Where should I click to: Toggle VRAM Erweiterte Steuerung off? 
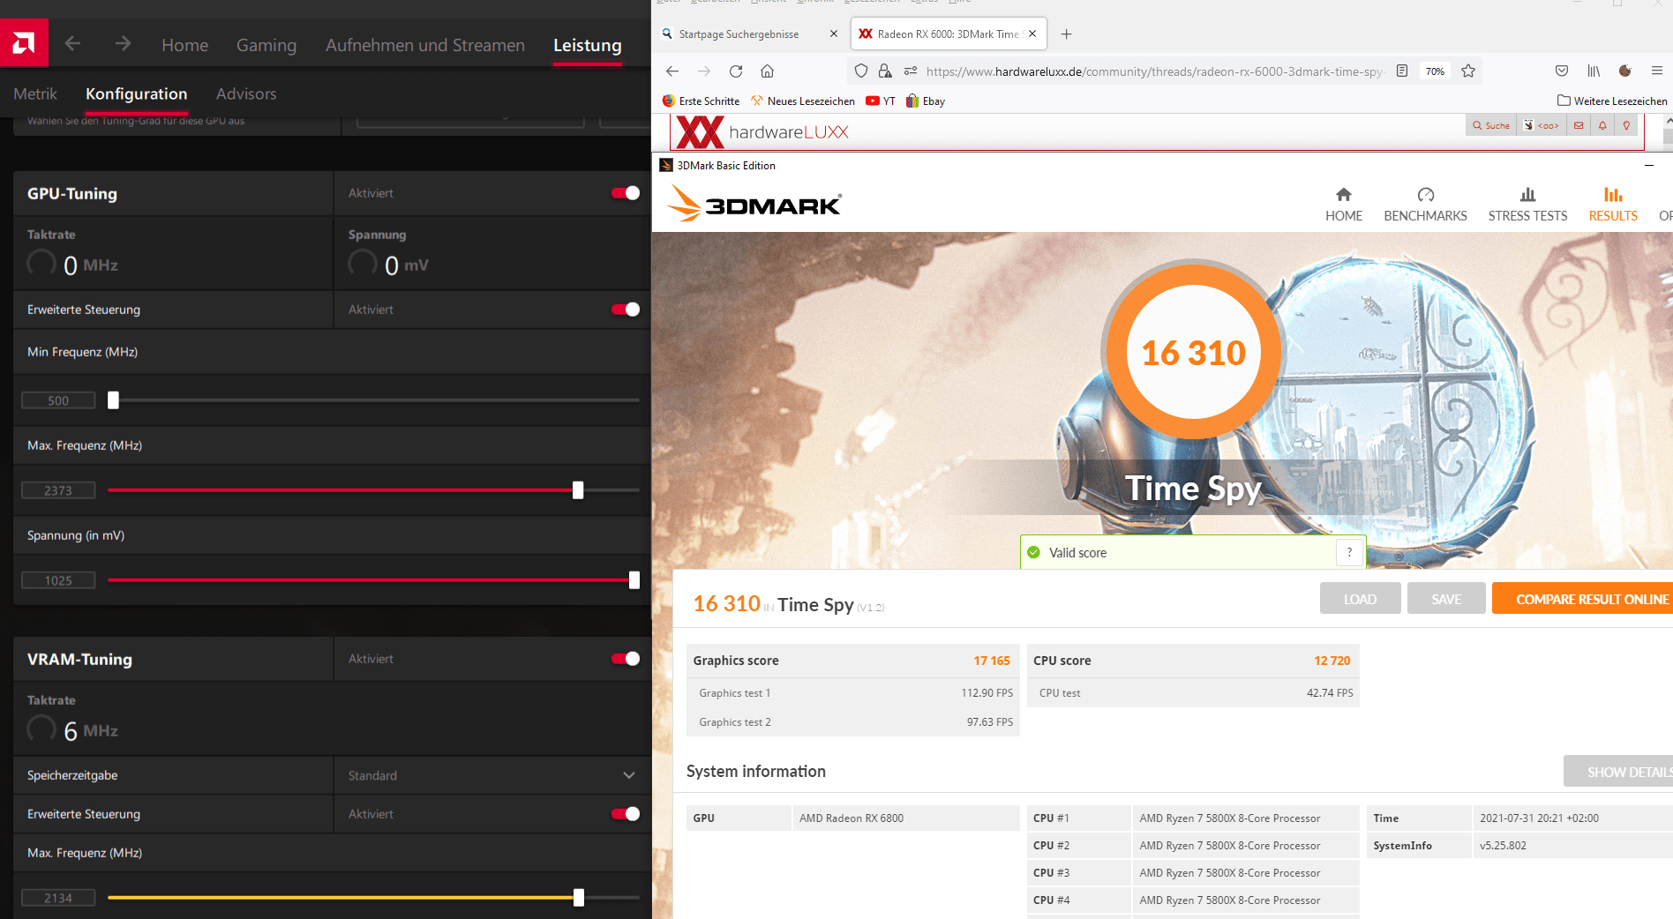(626, 814)
